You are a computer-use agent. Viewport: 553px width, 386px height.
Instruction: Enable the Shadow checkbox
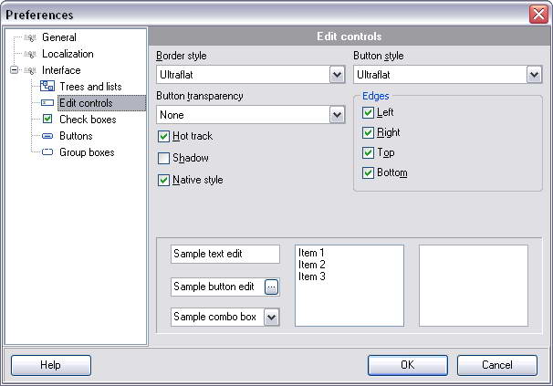tap(164, 158)
